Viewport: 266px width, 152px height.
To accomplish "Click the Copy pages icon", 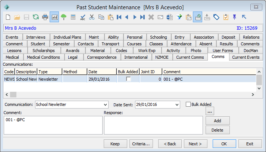I will [101, 17].
